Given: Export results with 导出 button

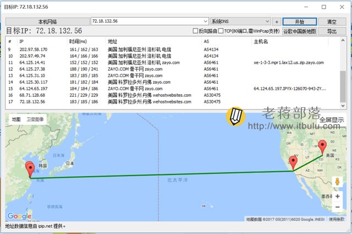Looking at the screenshot, I should [332, 31].
